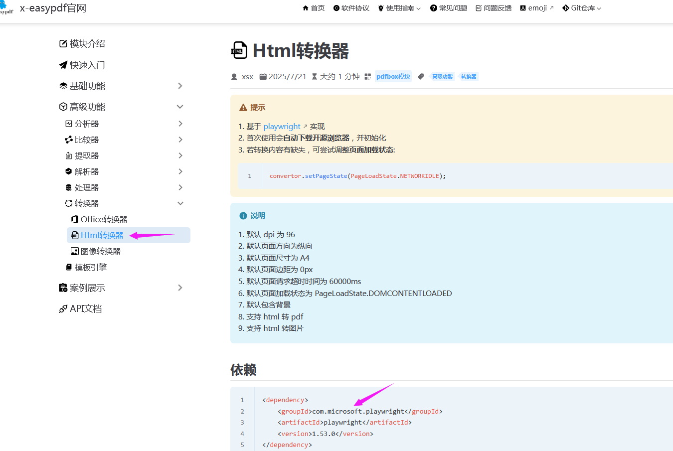Collapse the 高级功能 section chevron
This screenshot has width=673, height=451.
point(180,107)
